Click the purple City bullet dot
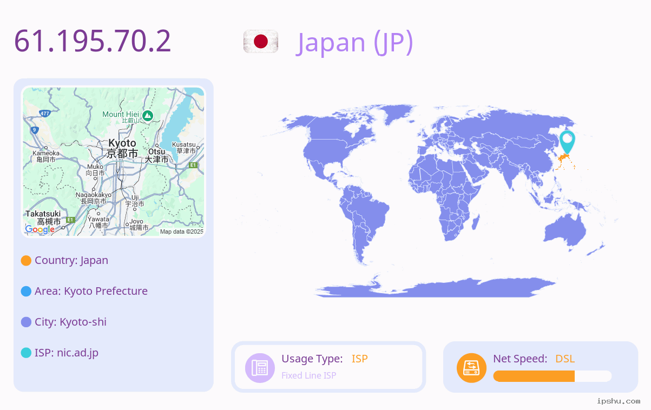651x410 pixels. click(x=26, y=322)
